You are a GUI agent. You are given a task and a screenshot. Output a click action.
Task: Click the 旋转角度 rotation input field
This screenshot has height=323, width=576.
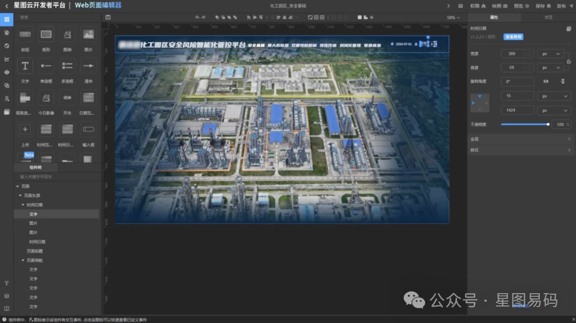point(517,82)
